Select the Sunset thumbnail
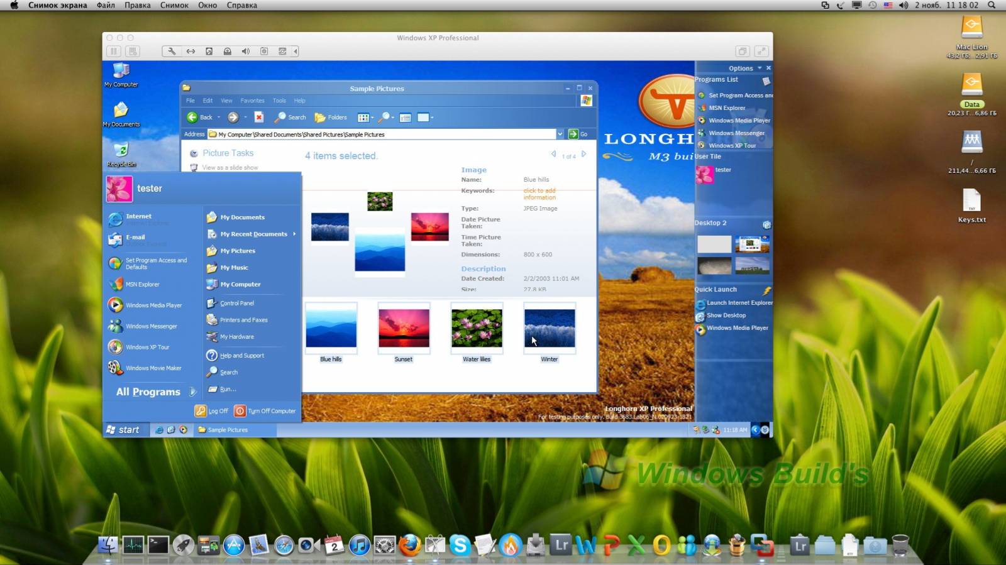 (x=404, y=332)
